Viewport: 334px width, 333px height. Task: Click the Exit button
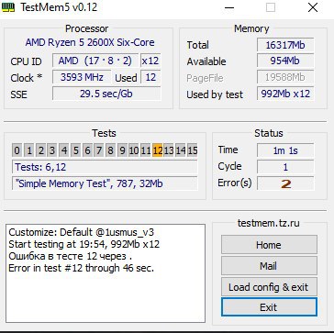point(269,307)
